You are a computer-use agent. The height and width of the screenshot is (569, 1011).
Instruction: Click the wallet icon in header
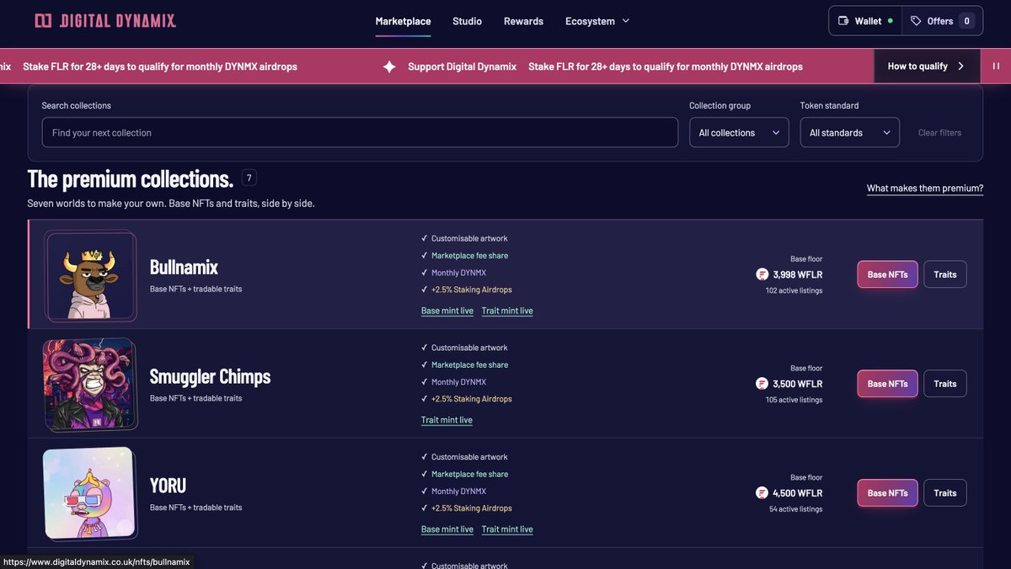coord(843,21)
